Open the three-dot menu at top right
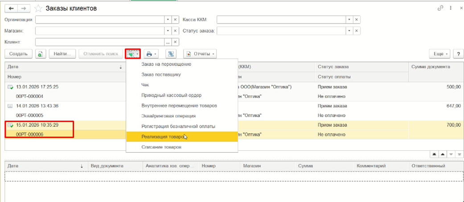This screenshot has height=202, width=464. [451, 8]
